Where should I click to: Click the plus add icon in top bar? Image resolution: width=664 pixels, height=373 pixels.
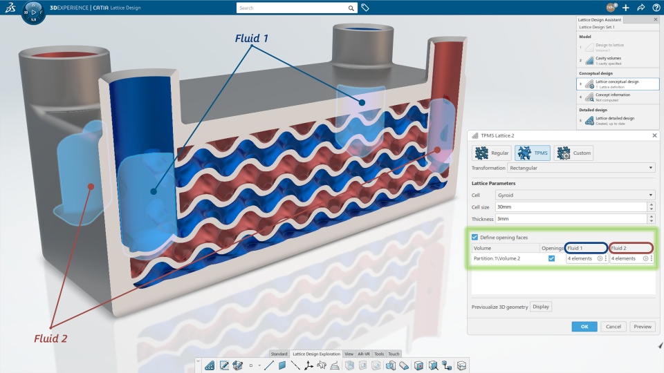click(626, 8)
